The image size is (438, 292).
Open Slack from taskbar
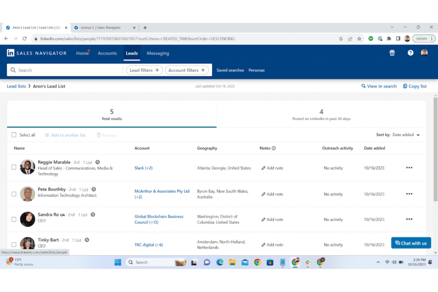click(308, 262)
